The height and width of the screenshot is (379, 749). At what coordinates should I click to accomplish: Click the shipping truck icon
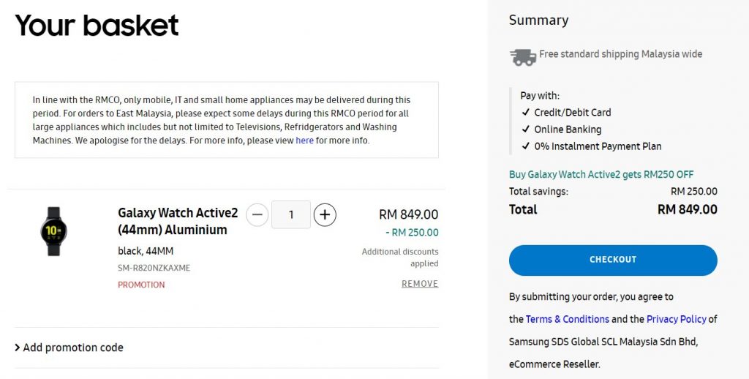[x=523, y=57]
